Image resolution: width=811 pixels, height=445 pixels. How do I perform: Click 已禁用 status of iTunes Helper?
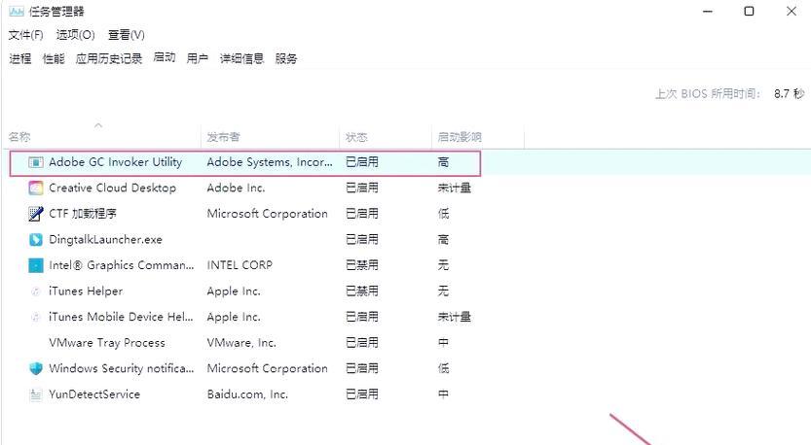(x=362, y=291)
